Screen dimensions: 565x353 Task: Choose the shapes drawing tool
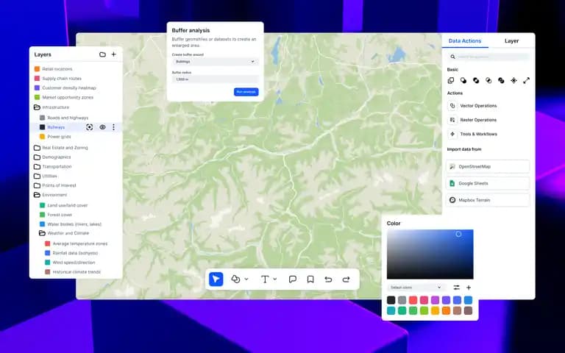235,279
